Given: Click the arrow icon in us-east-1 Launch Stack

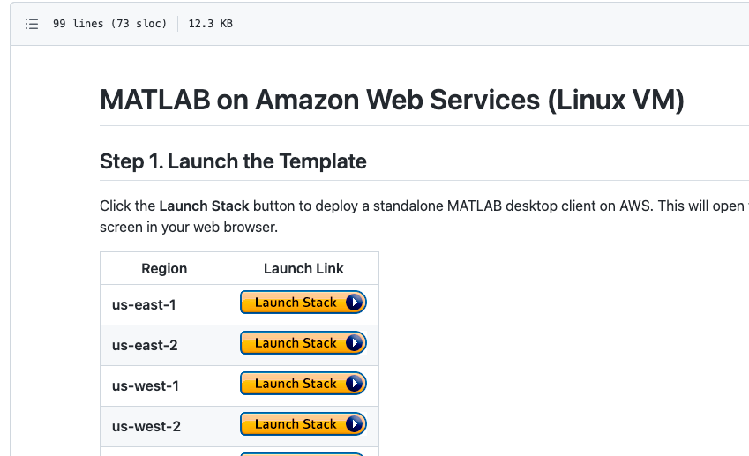Looking at the screenshot, I should [x=355, y=303].
